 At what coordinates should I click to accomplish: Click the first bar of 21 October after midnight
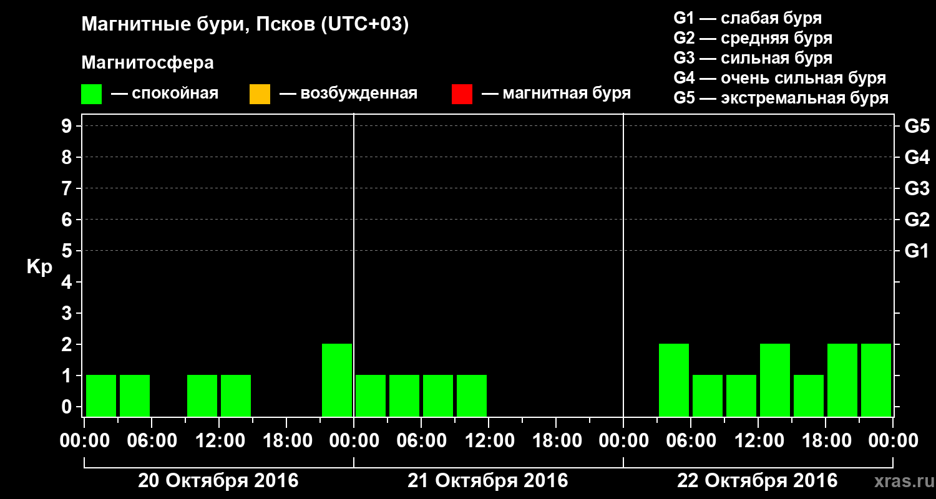(371, 395)
